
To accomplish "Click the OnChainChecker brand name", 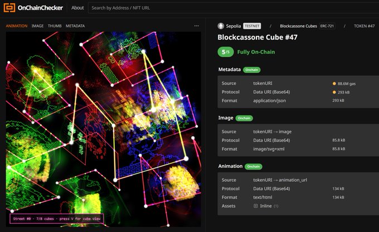I will tap(40, 8).
